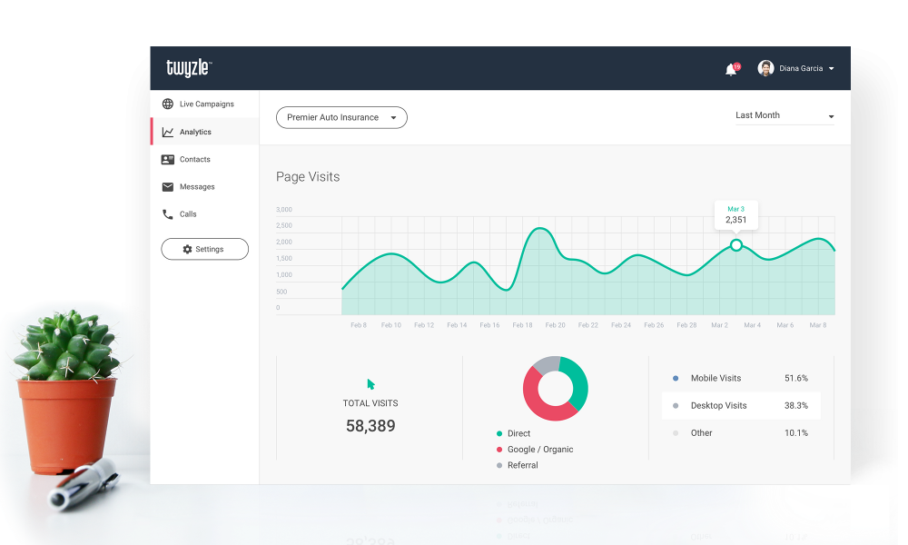Open the Last Month date range dropdown
908x545 pixels.
784,116
